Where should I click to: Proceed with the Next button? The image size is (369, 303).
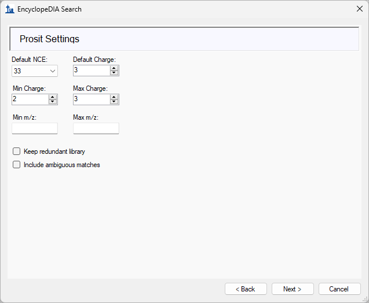[x=293, y=289]
